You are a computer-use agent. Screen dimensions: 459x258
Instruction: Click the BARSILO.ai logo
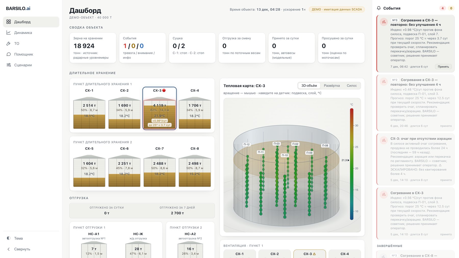pyautogui.click(x=18, y=8)
